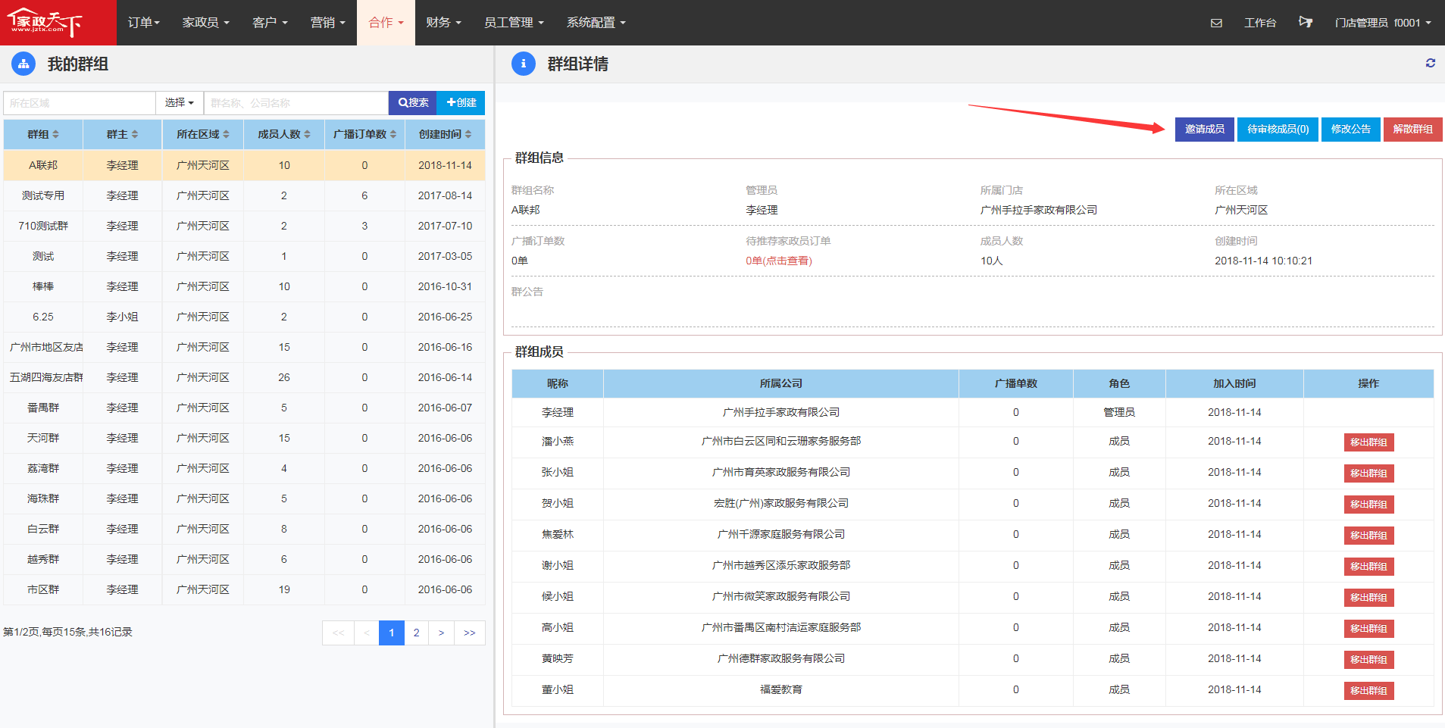Screen dimensions: 1445x728
Task: Remove 侯小姐 from the group
Action: point(1368,598)
